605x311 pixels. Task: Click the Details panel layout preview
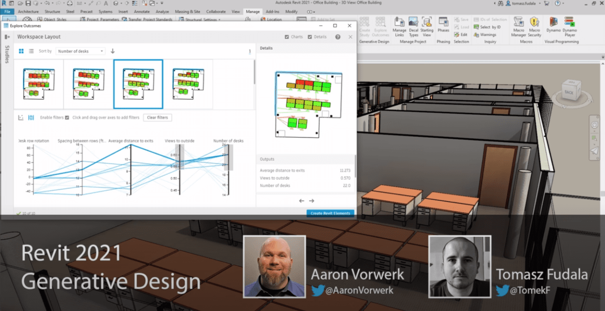(309, 106)
